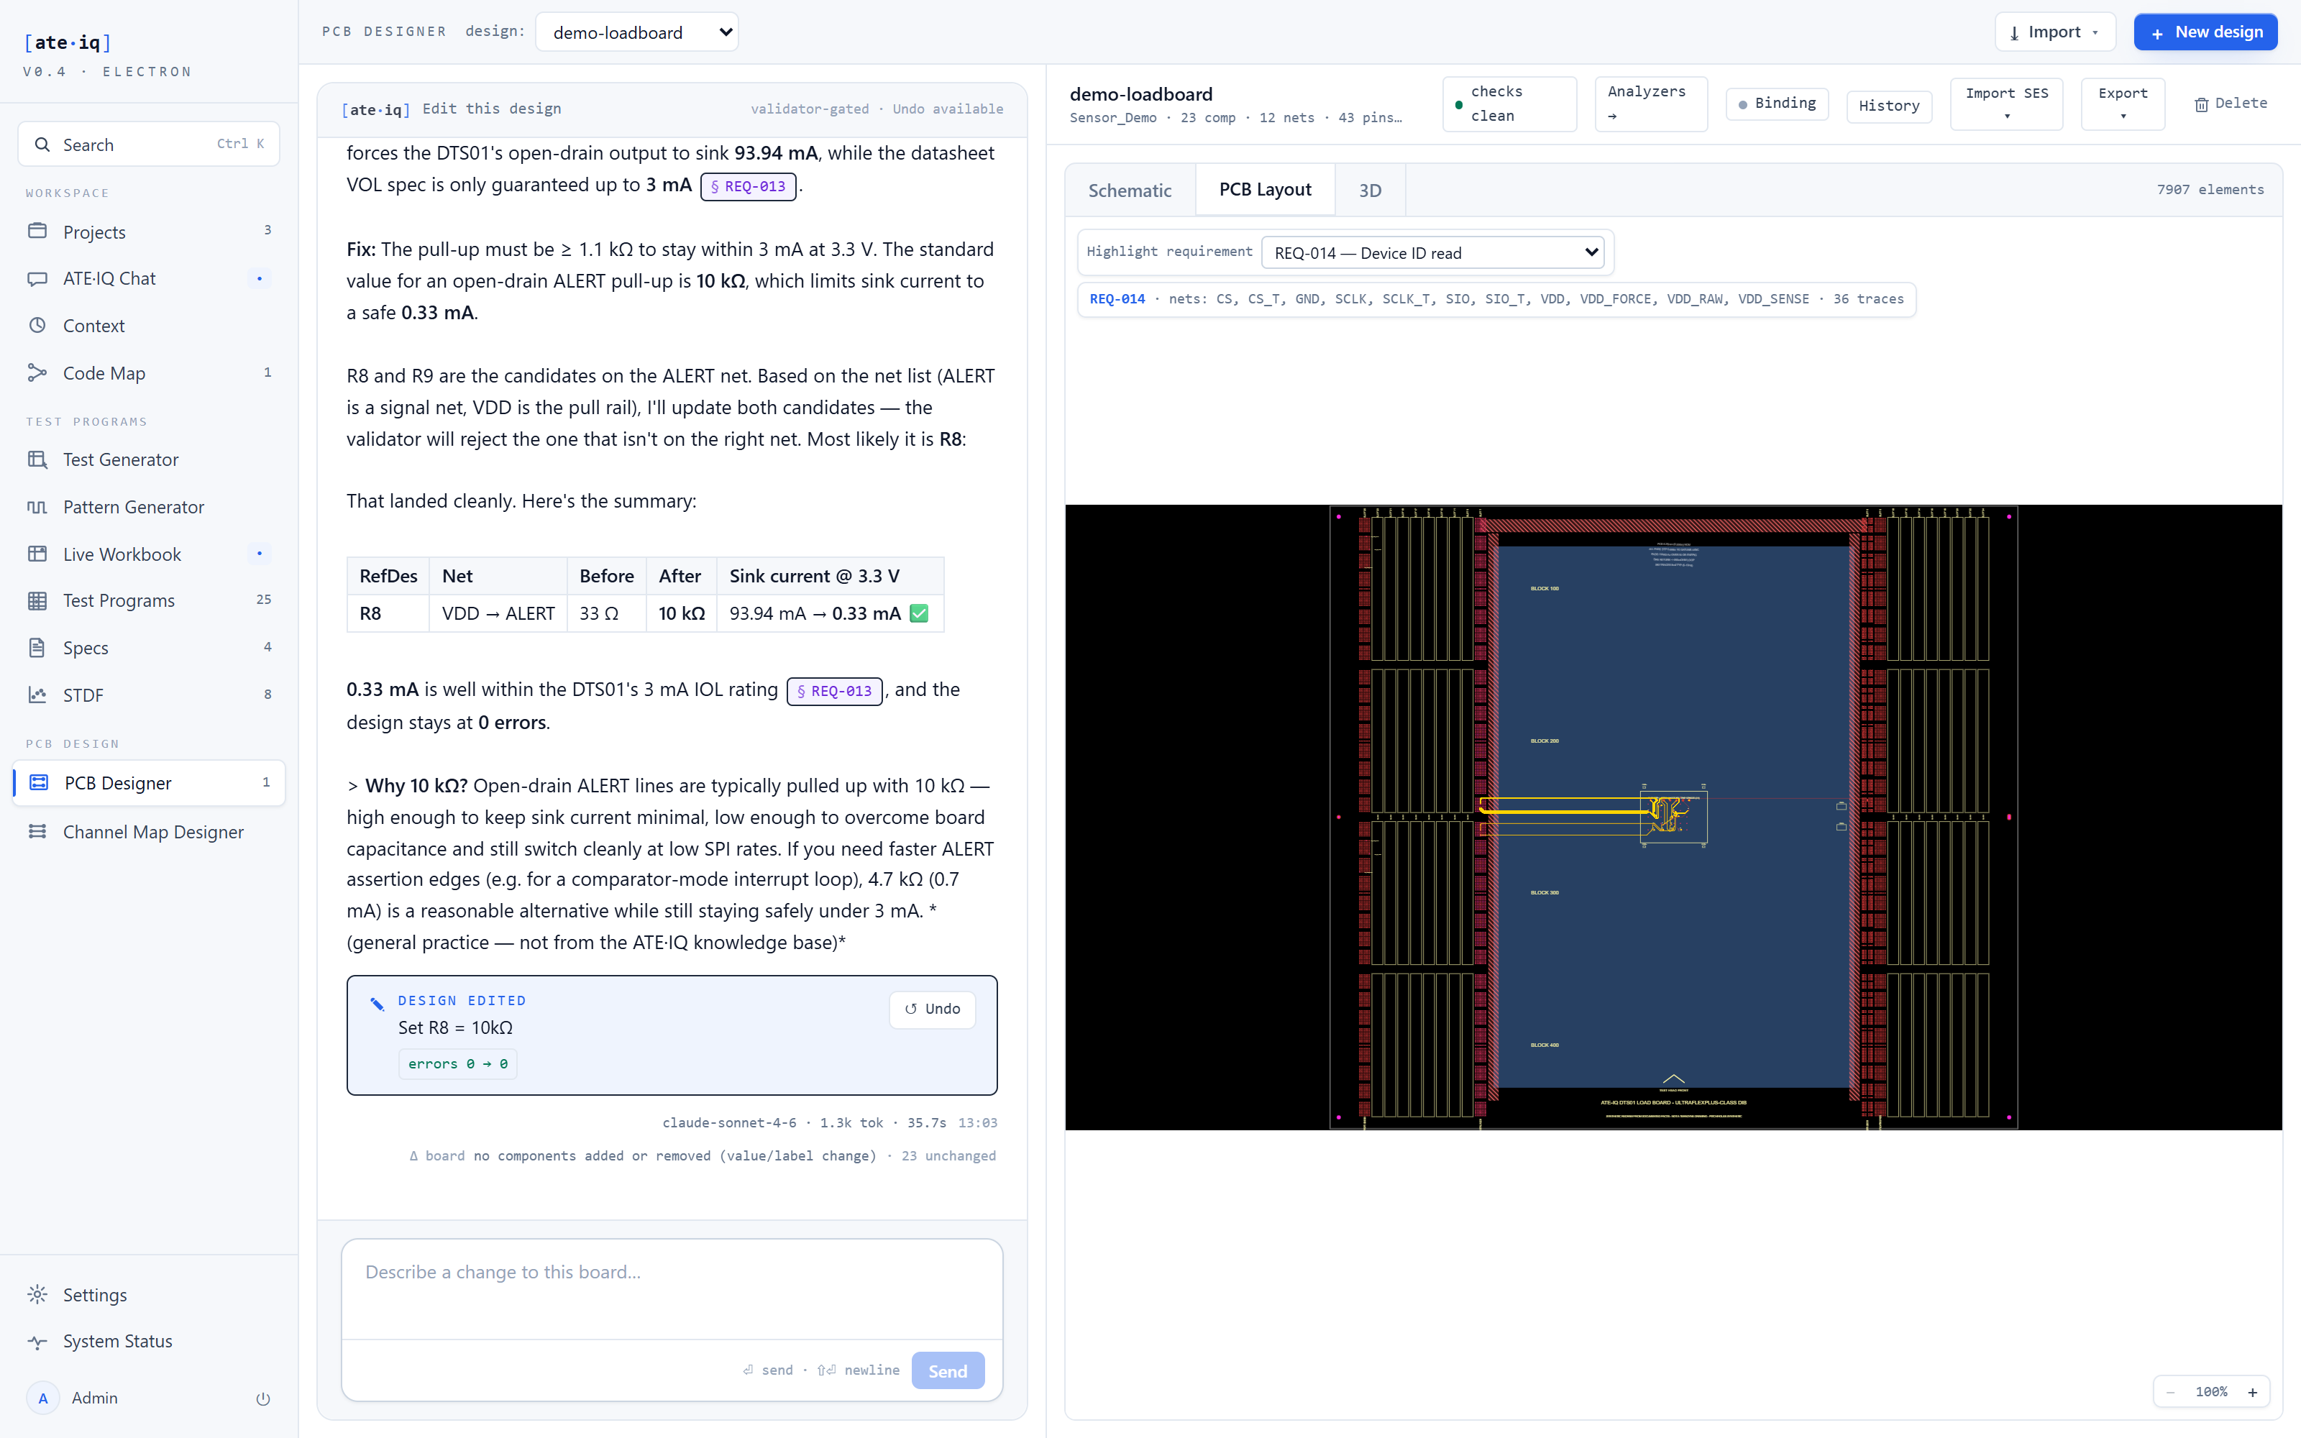Switch to the 3D tab
The width and height of the screenshot is (2301, 1438).
click(x=1369, y=191)
